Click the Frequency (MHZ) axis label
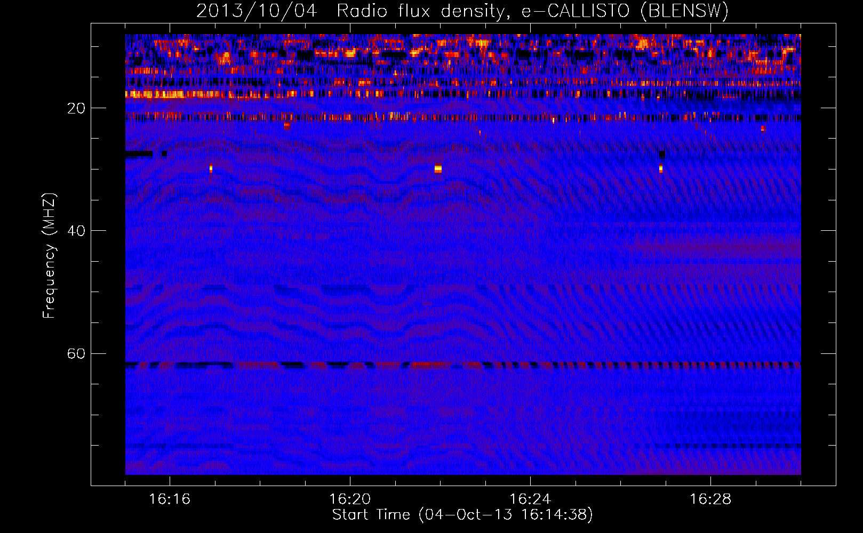 click(49, 256)
